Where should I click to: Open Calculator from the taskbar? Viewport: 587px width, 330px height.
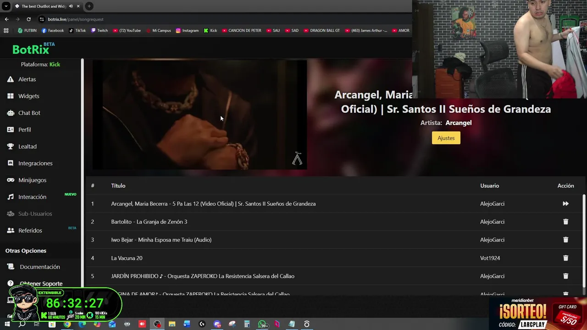247,324
